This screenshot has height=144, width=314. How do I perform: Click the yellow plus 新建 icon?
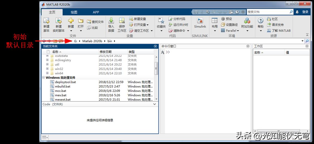coord(71,21)
